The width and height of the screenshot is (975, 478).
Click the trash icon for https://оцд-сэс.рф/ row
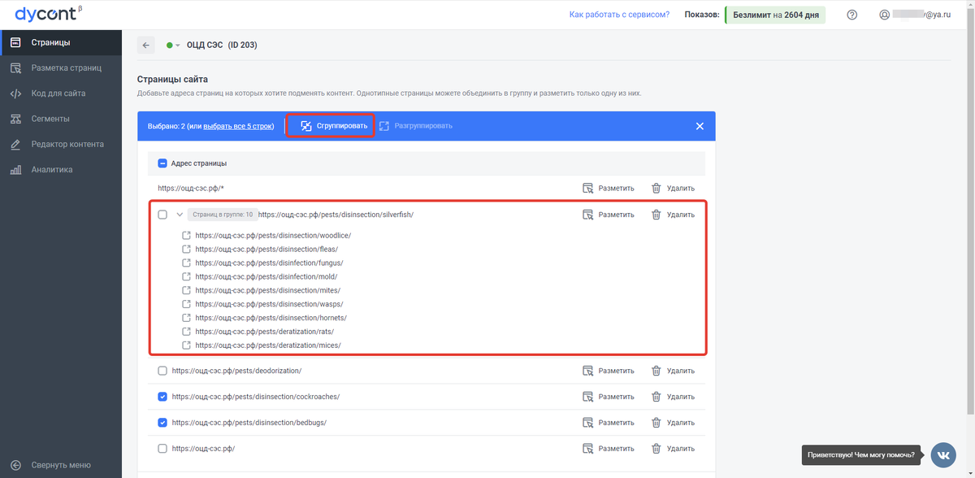click(x=656, y=448)
